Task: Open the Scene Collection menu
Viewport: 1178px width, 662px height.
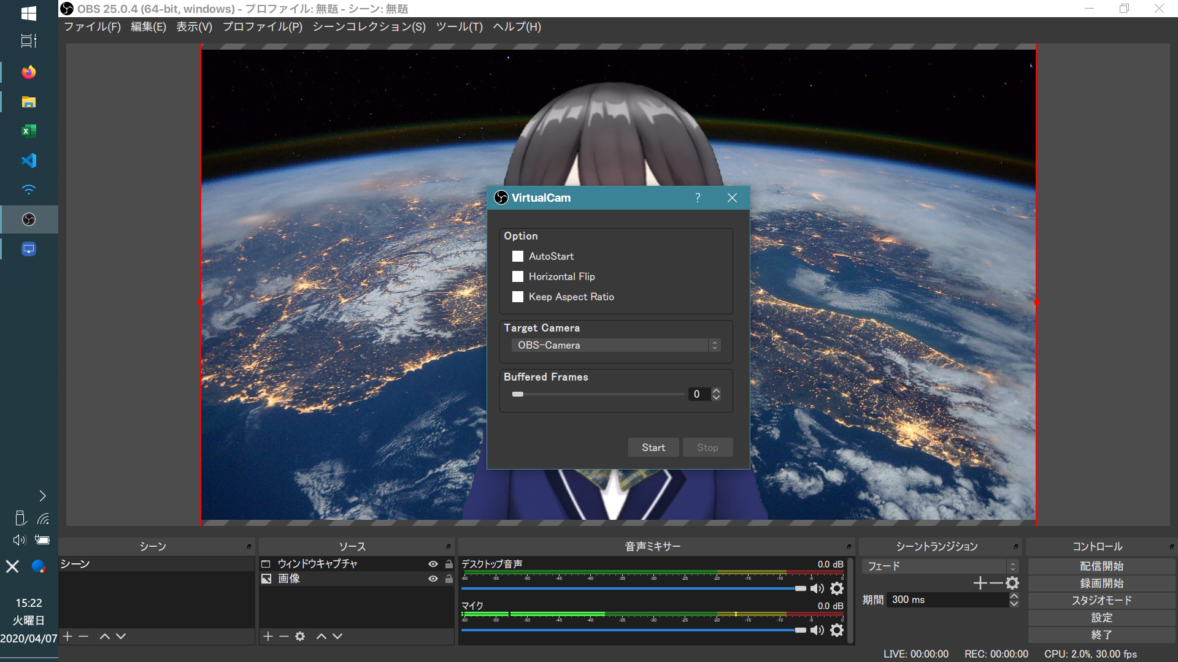Action: click(369, 26)
